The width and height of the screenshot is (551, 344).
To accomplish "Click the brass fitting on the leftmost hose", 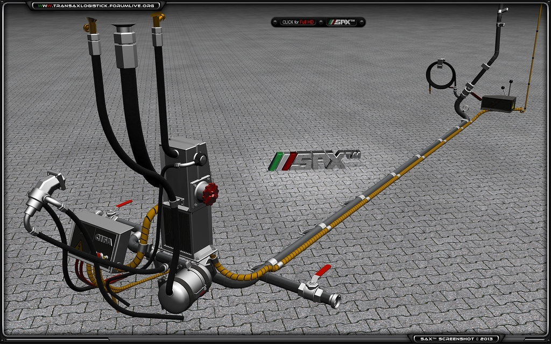I will (x=90, y=24).
